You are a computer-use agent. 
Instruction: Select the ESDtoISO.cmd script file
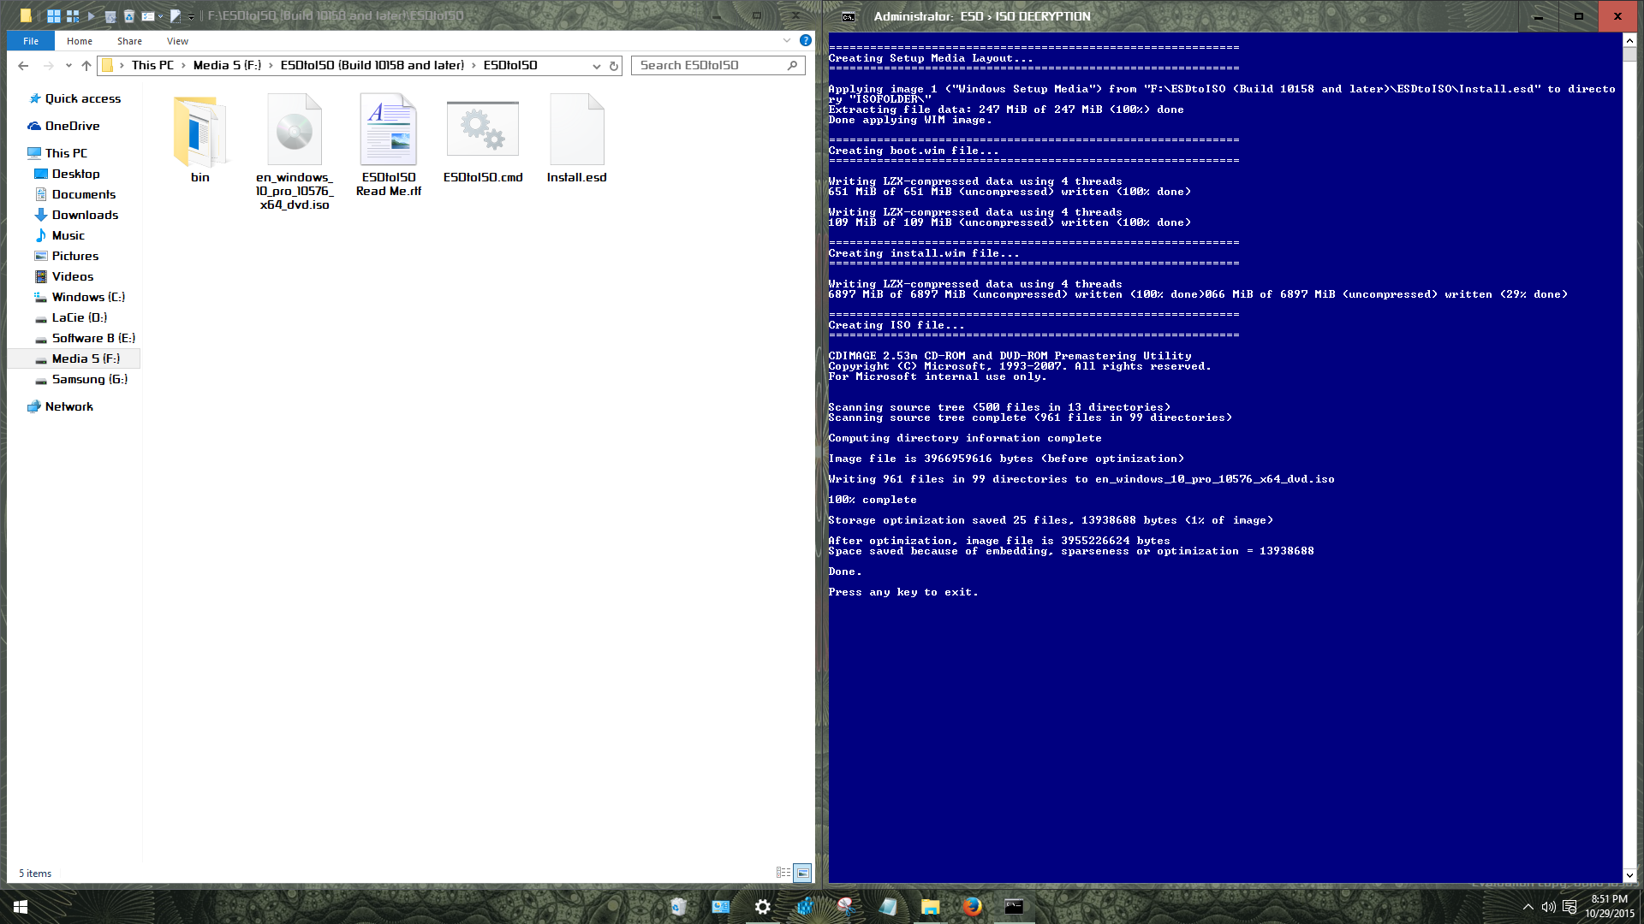[x=483, y=139]
